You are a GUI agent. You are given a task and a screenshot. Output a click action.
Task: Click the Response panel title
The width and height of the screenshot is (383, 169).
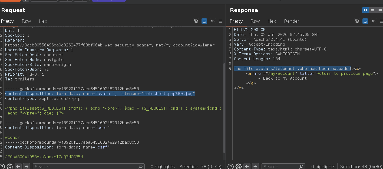coord(244,10)
